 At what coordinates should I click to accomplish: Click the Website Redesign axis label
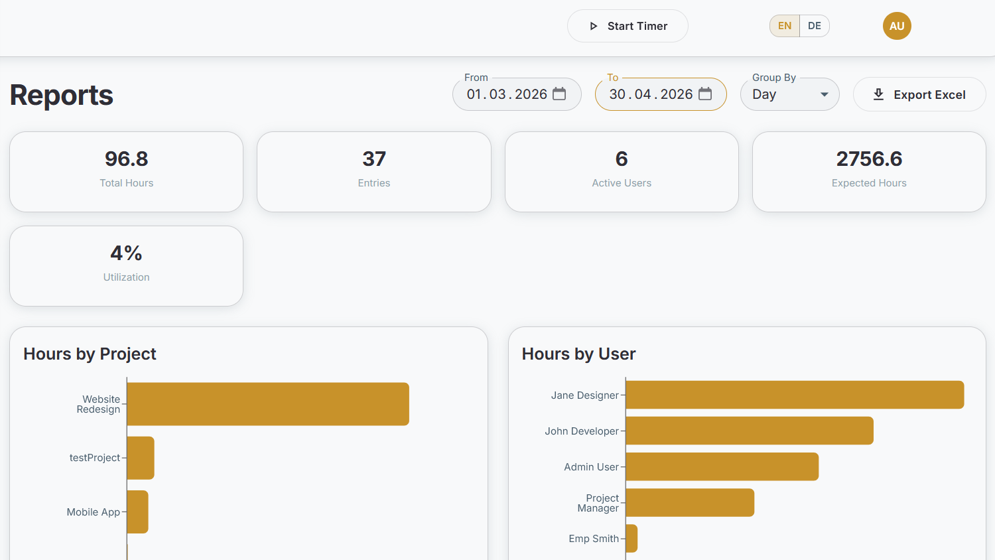tap(99, 404)
